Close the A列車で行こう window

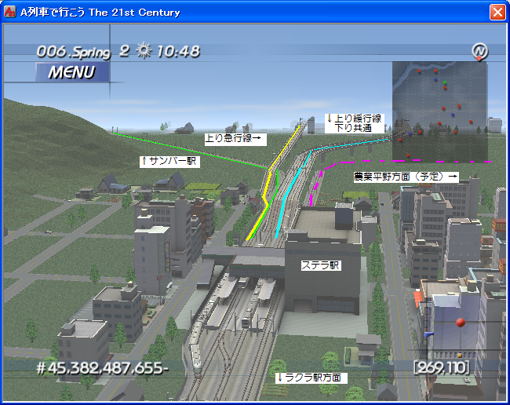pos(497,13)
